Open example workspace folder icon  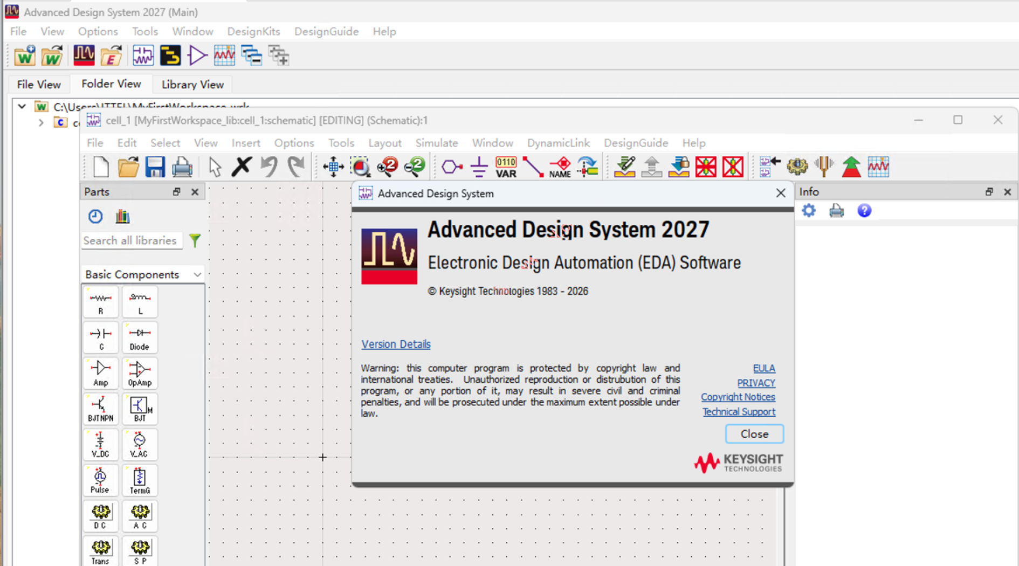coord(112,56)
